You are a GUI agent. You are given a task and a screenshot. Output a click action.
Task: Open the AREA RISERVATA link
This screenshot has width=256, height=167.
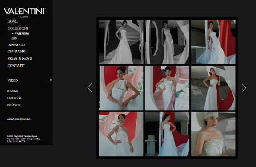click(x=19, y=119)
